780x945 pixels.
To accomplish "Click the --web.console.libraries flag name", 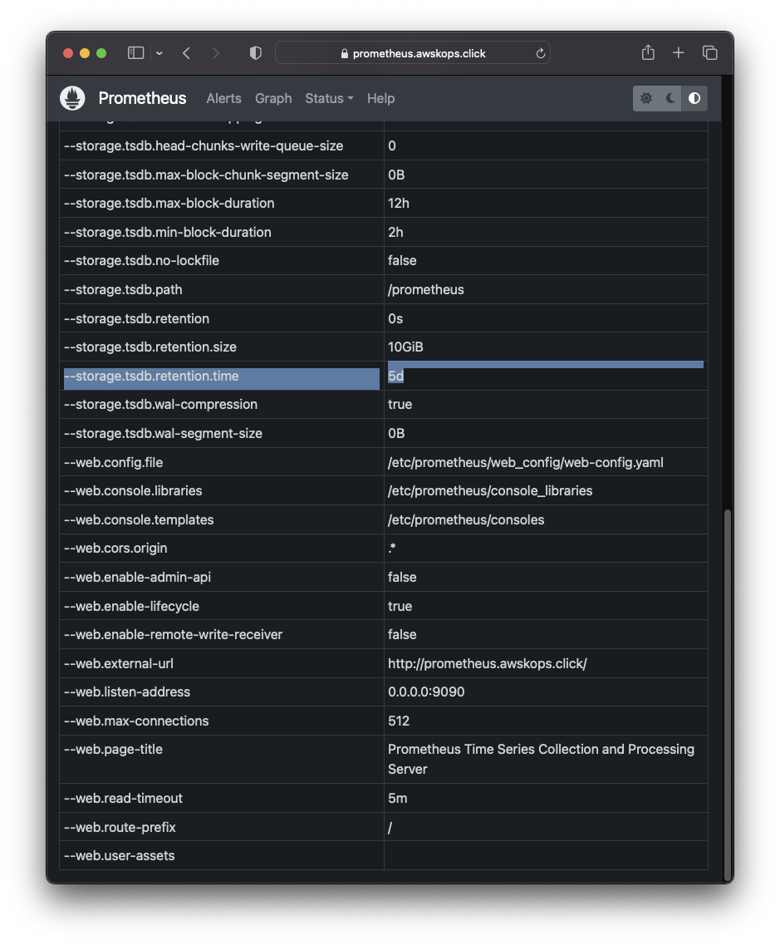I will coord(133,491).
